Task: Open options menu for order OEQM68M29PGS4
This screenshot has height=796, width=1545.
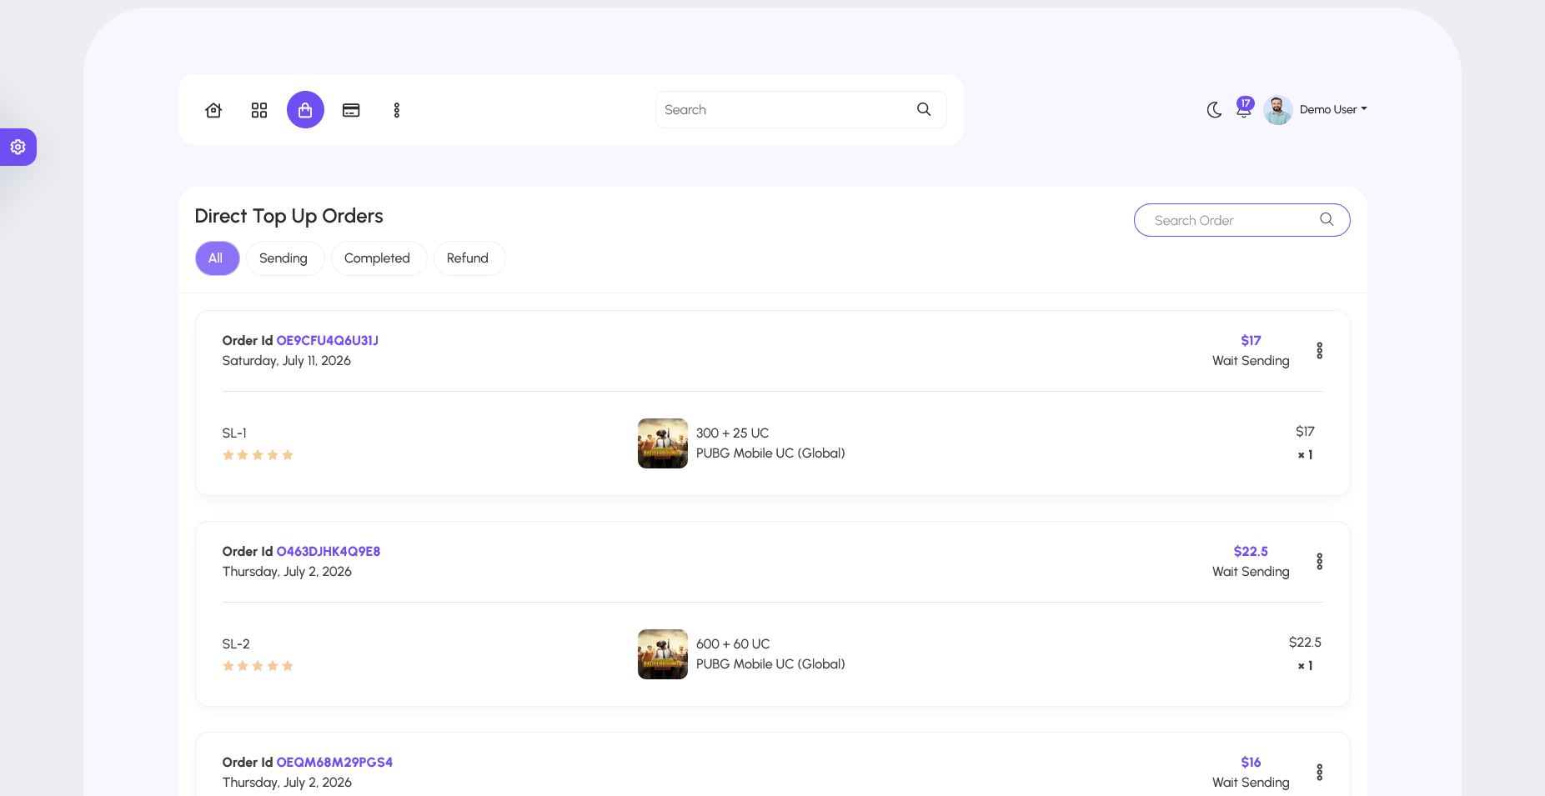Action: 1319,773
